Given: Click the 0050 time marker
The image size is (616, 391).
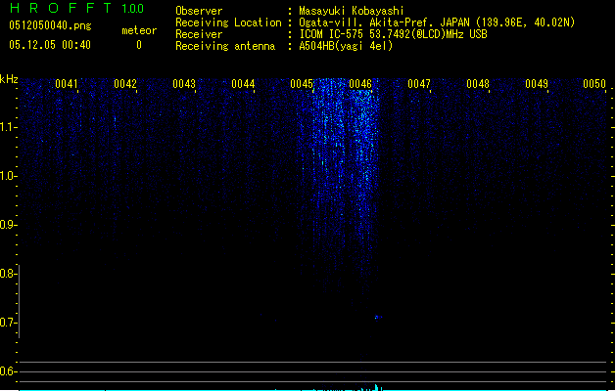Looking at the screenshot, I should 594,84.
